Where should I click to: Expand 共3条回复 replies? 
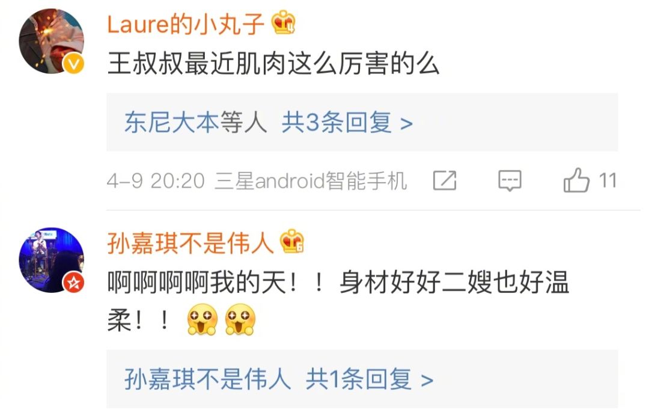coord(347,123)
